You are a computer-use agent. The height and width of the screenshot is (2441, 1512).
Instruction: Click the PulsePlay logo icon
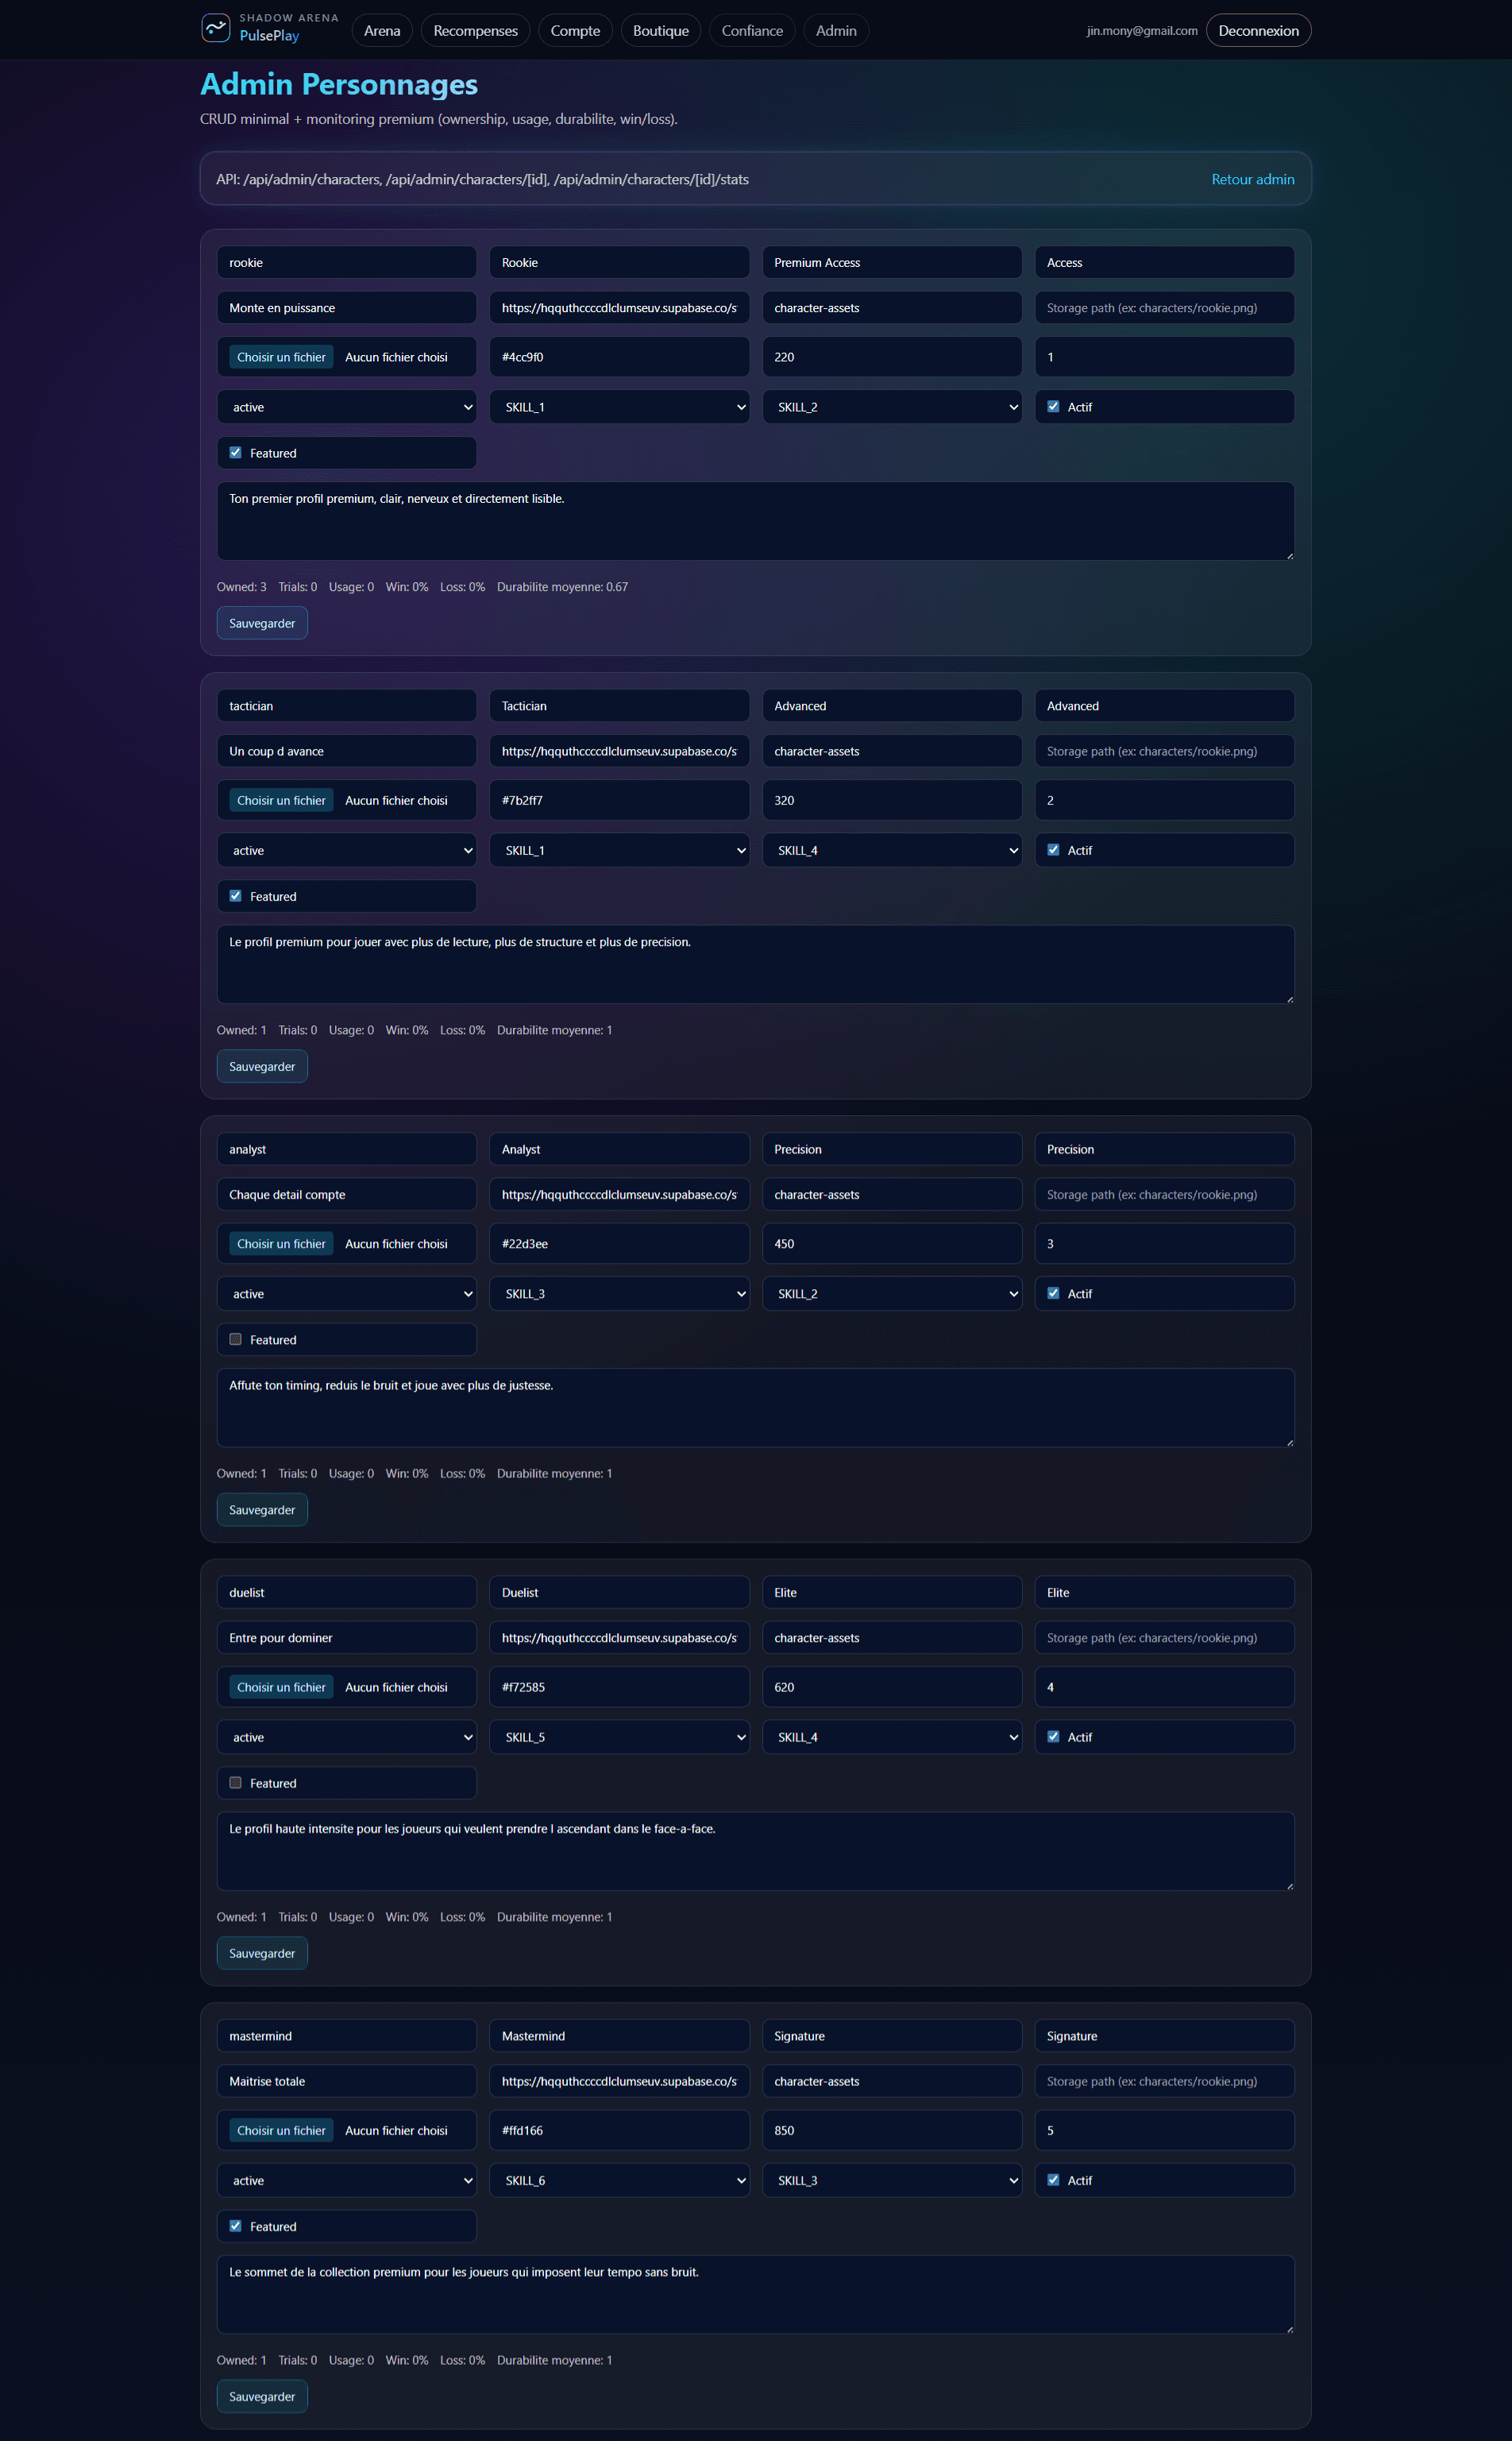coord(216,28)
